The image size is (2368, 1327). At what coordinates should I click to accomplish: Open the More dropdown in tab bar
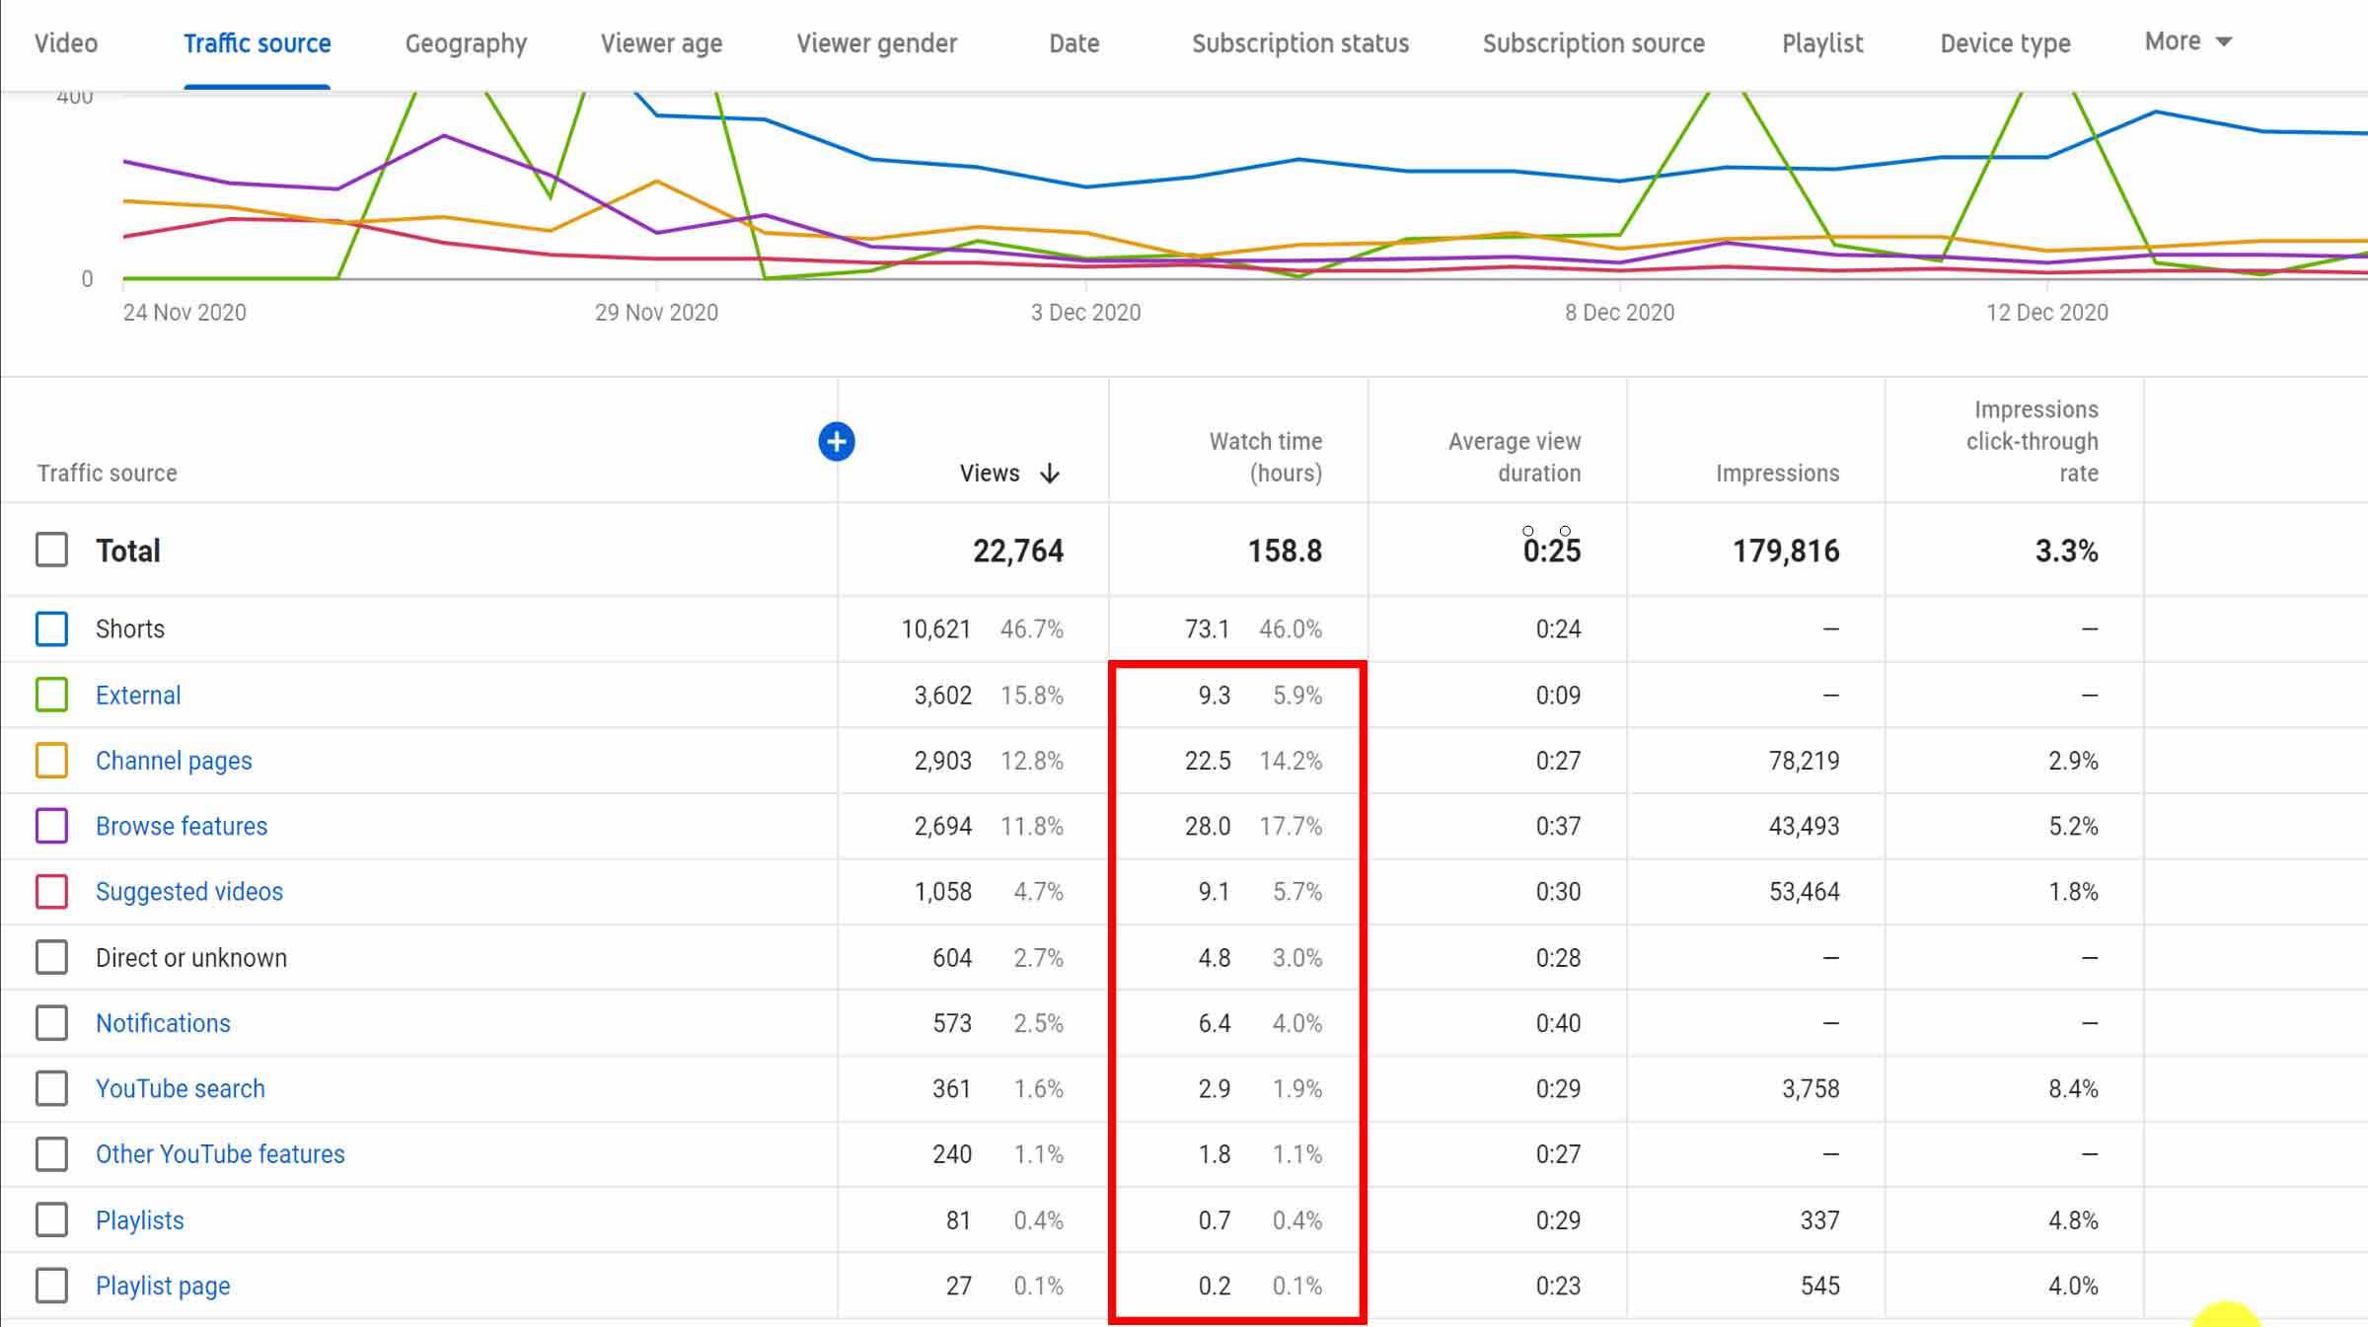(2188, 41)
